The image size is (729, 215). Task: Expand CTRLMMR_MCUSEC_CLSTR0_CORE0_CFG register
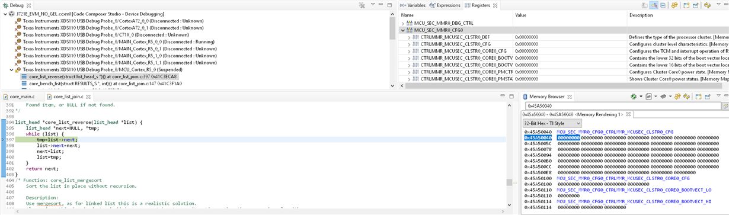click(x=409, y=51)
